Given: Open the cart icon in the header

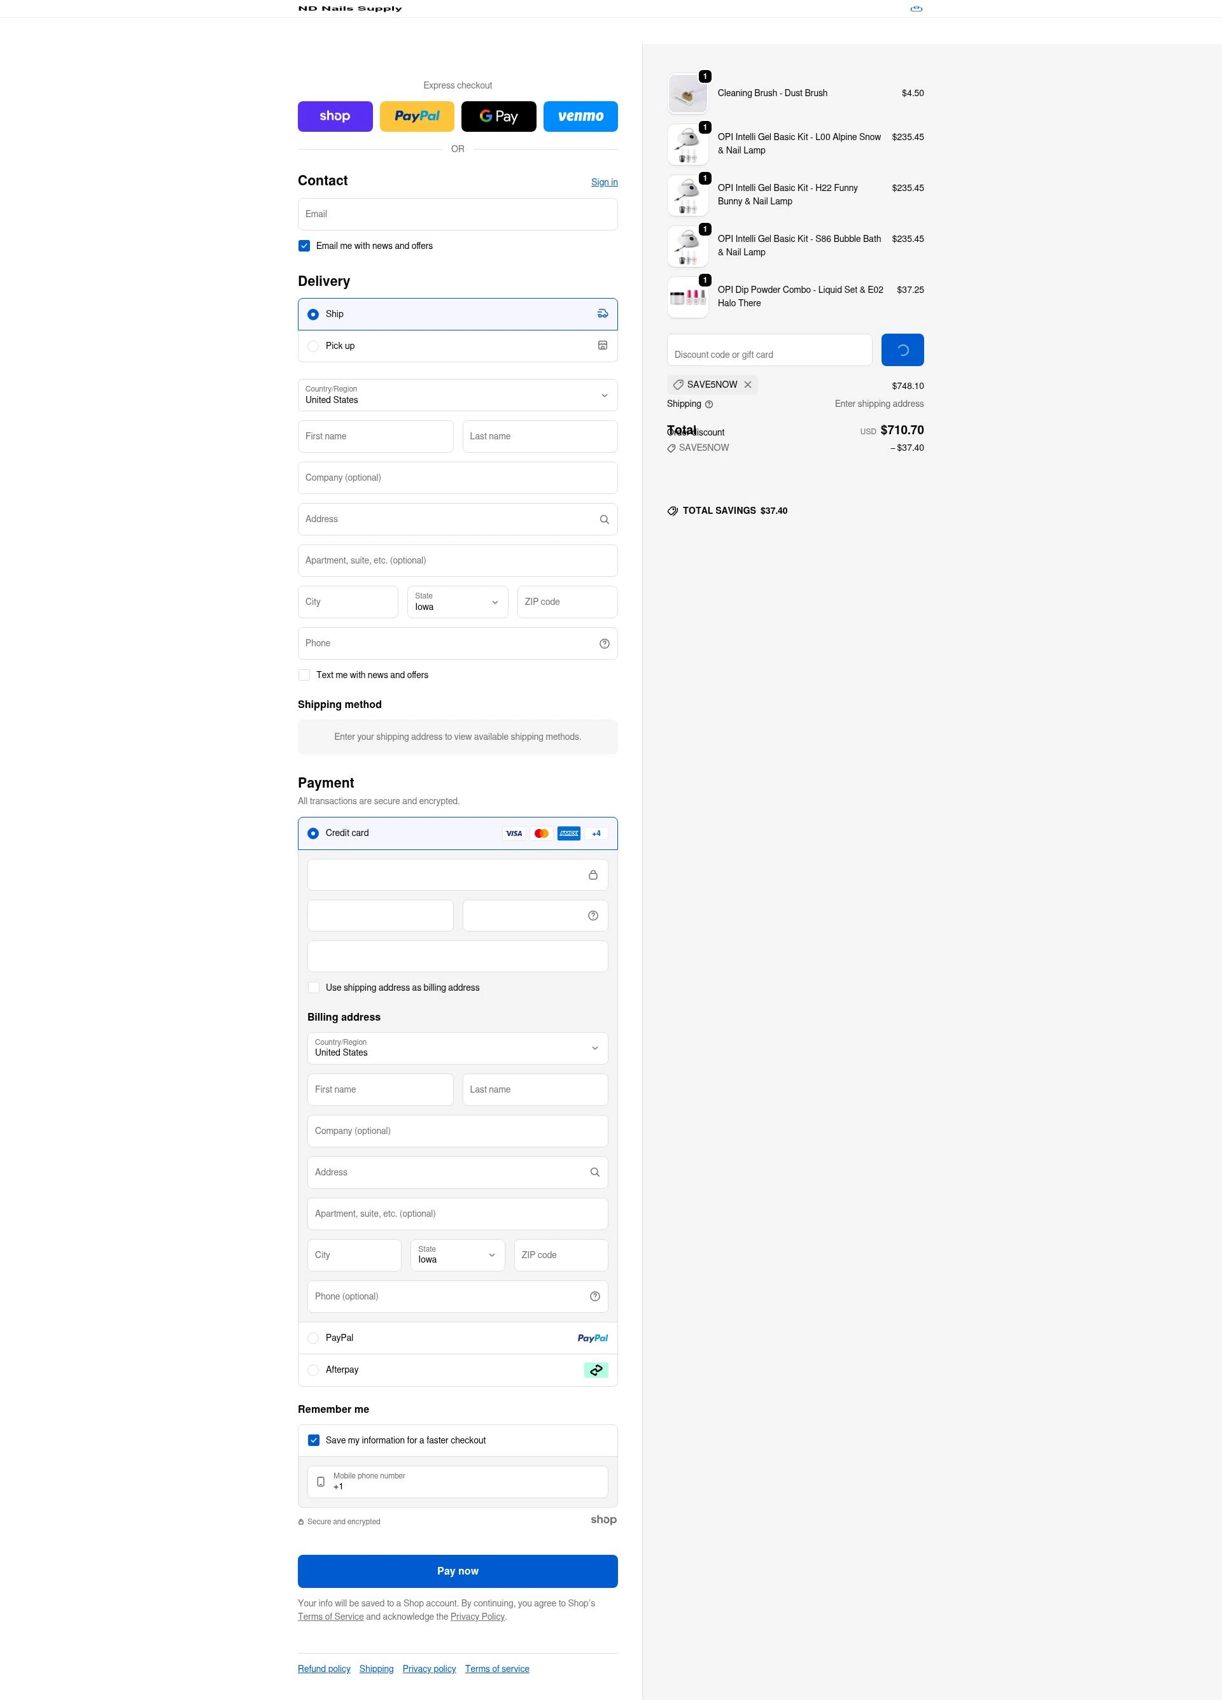Looking at the screenshot, I should [x=916, y=8].
